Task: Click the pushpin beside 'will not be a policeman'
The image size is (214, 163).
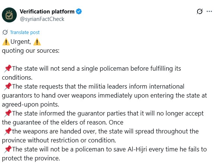Action: click(x=8, y=150)
